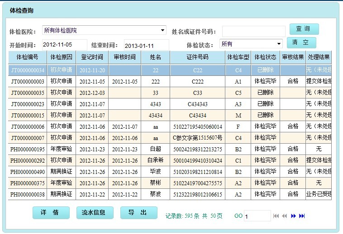Select row PH0000000038
Image resolution: width=343 pixels, height=234 pixels.
click(x=170, y=194)
